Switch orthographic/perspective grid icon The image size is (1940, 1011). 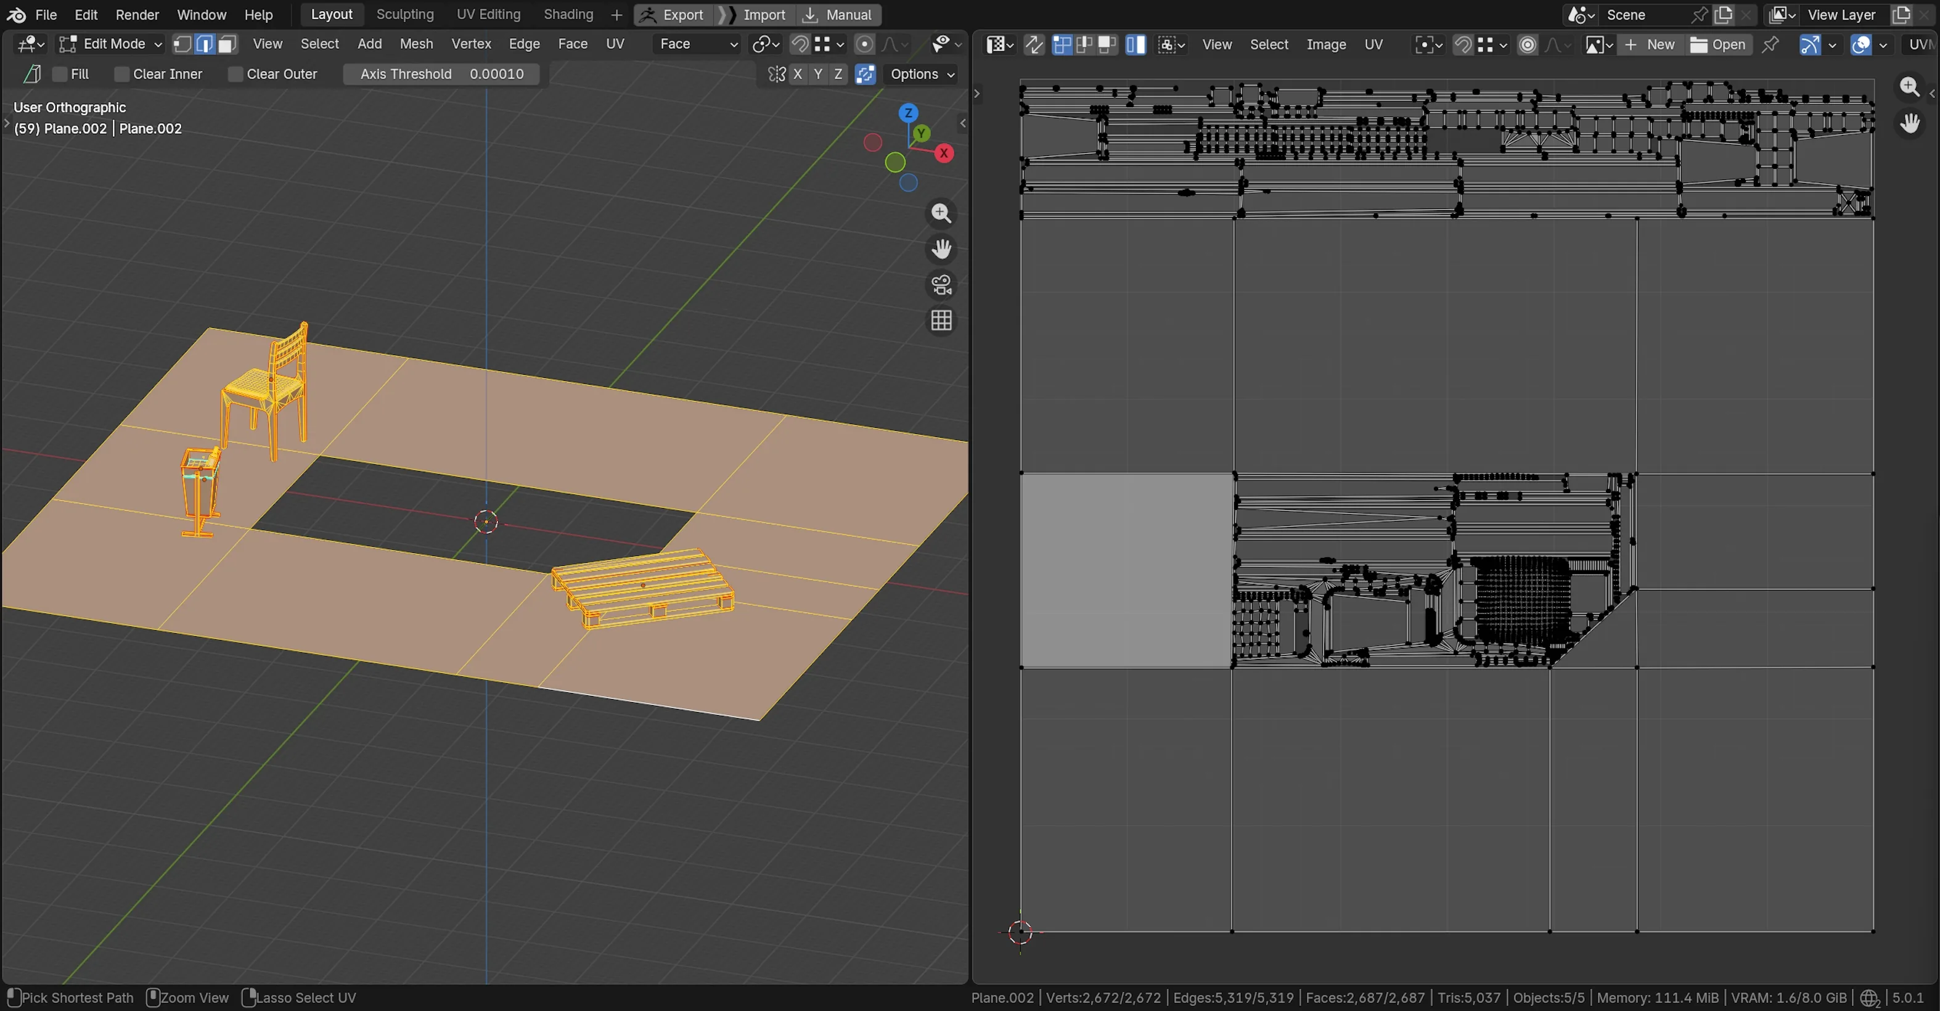(x=941, y=321)
